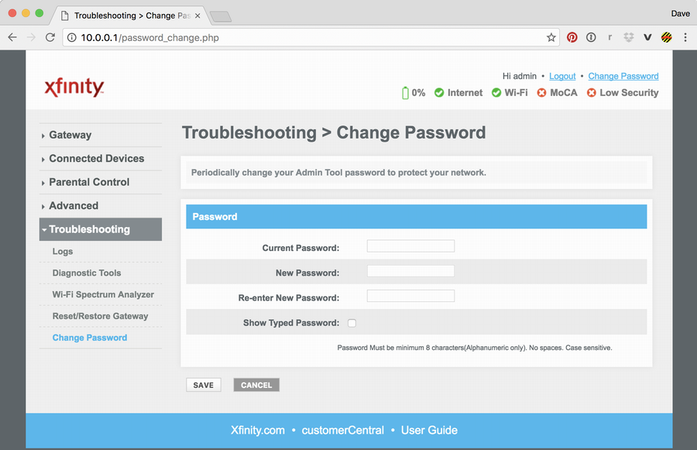Click the address bar URL
697x450 pixels.
149,38
